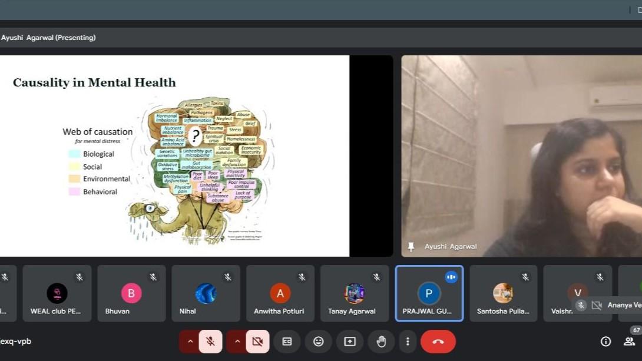The width and height of the screenshot is (642, 361).
Task: Click the pin icon on Ayushi Agarwal's video
Action: click(x=411, y=247)
